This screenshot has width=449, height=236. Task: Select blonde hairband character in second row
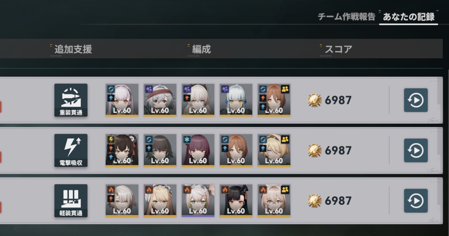click(274, 150)
